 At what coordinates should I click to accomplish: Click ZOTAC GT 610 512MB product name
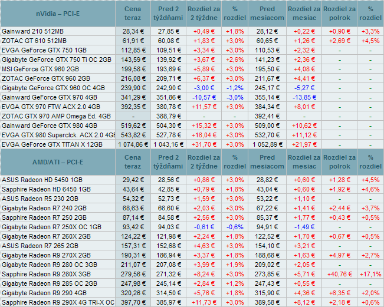coord(34,41)
